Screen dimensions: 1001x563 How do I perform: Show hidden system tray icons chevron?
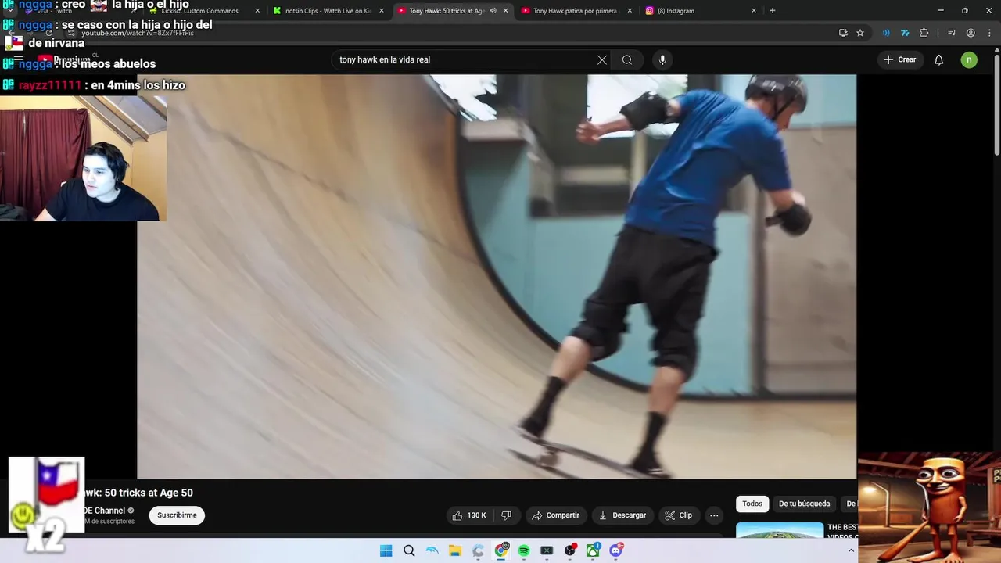tap(851, 550)
